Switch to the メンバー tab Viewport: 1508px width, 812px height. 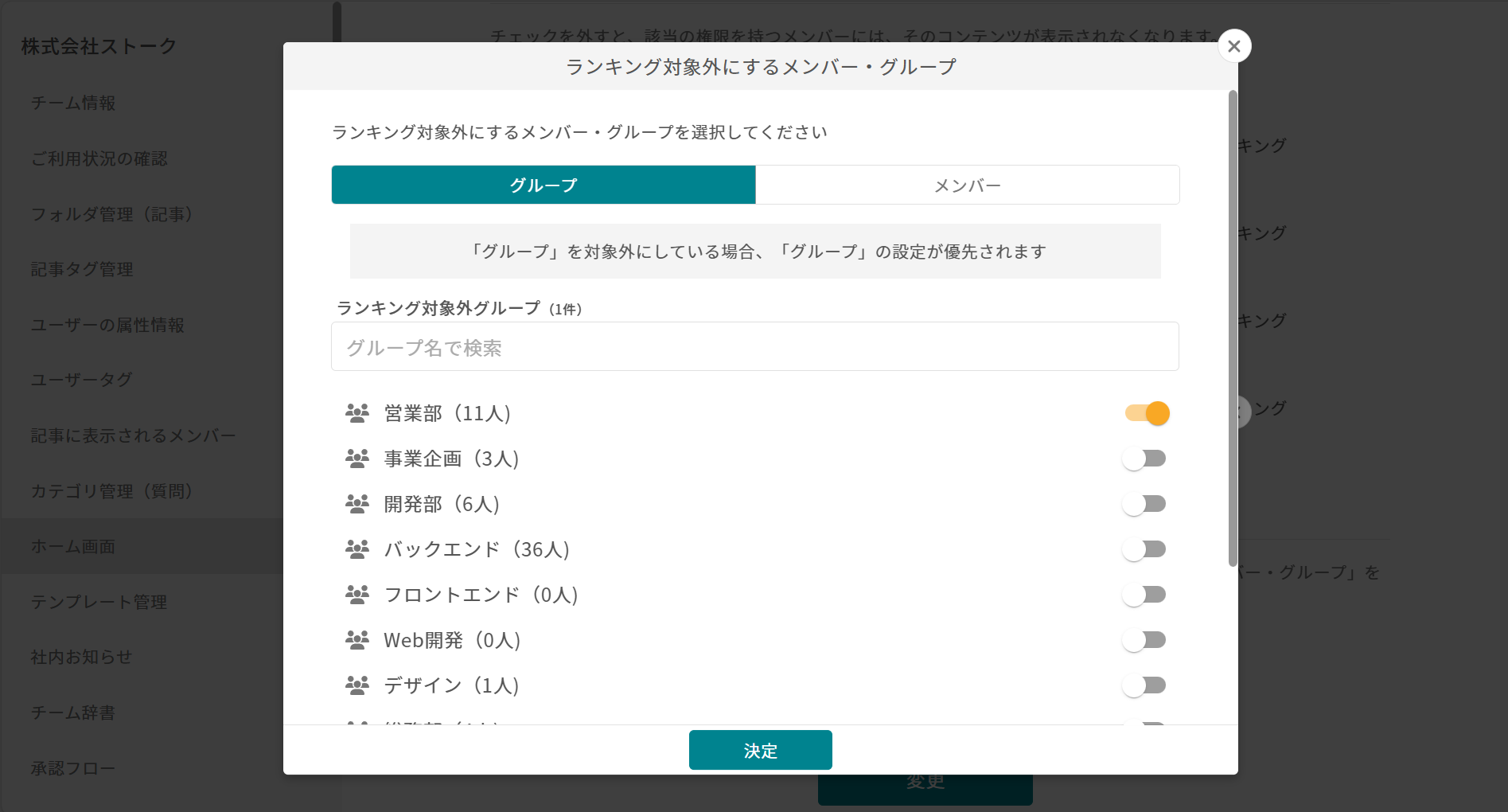coord(967,185)
